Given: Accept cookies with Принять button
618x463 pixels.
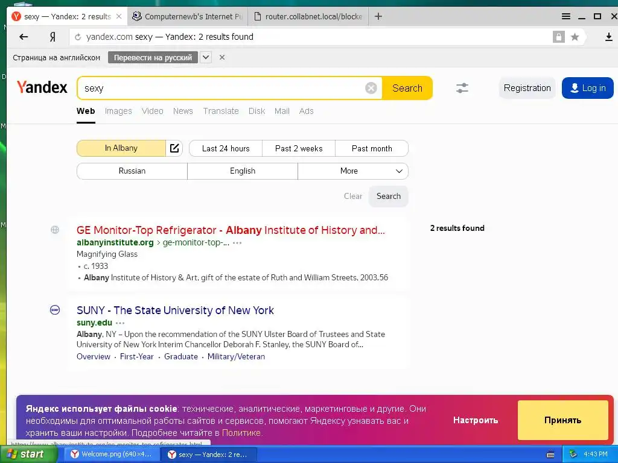Looking at the screenshot, I should tap(562, 420).
